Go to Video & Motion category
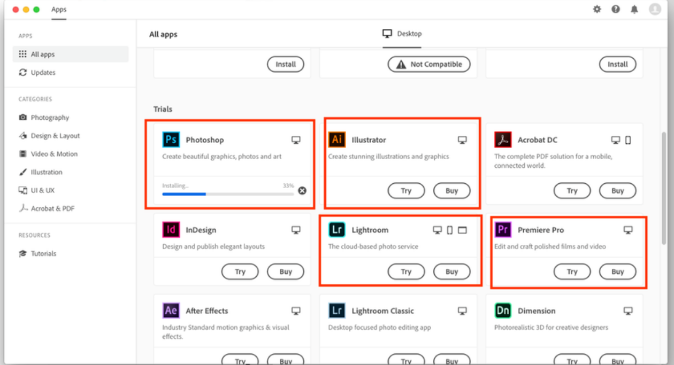Viewport: 674px width, 365px height. [54, 154]
